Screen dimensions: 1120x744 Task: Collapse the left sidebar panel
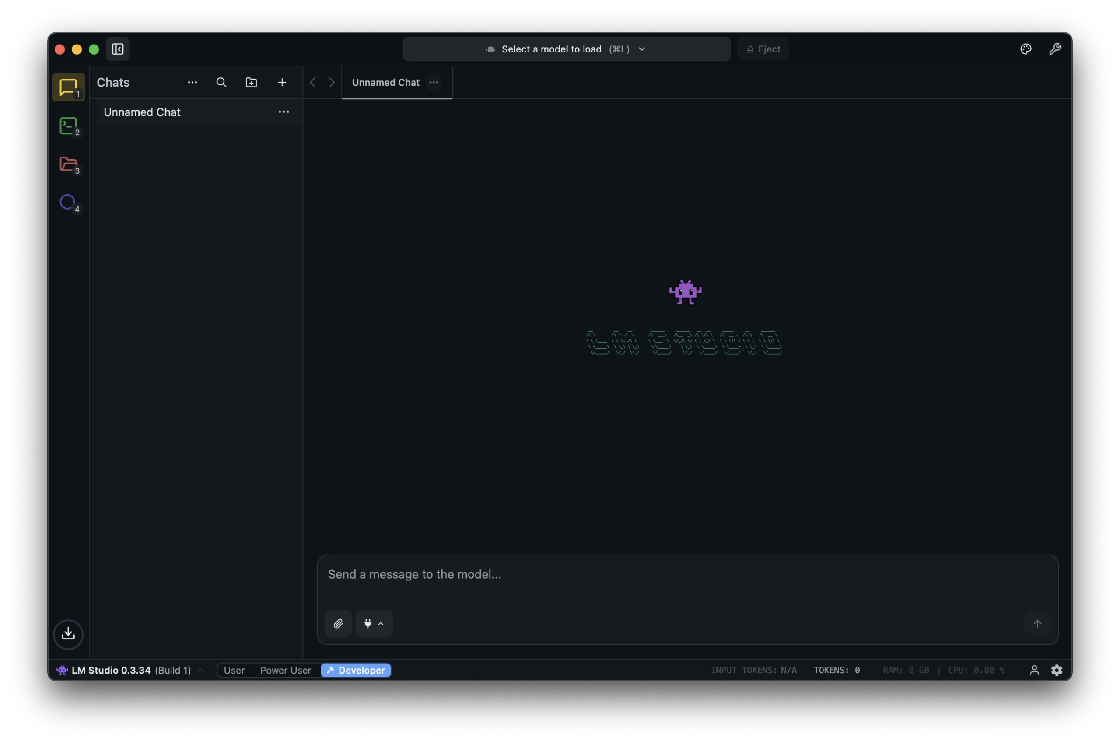tap(118, 49)
